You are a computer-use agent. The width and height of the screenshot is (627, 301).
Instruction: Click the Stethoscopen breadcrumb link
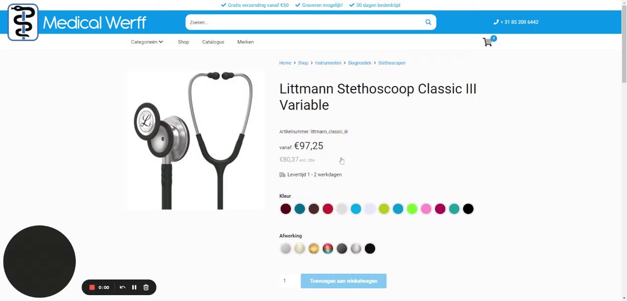click(392, 63)
